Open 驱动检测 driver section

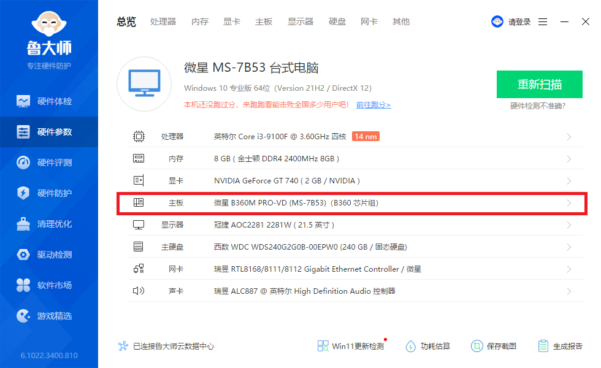tap(49, 255)
